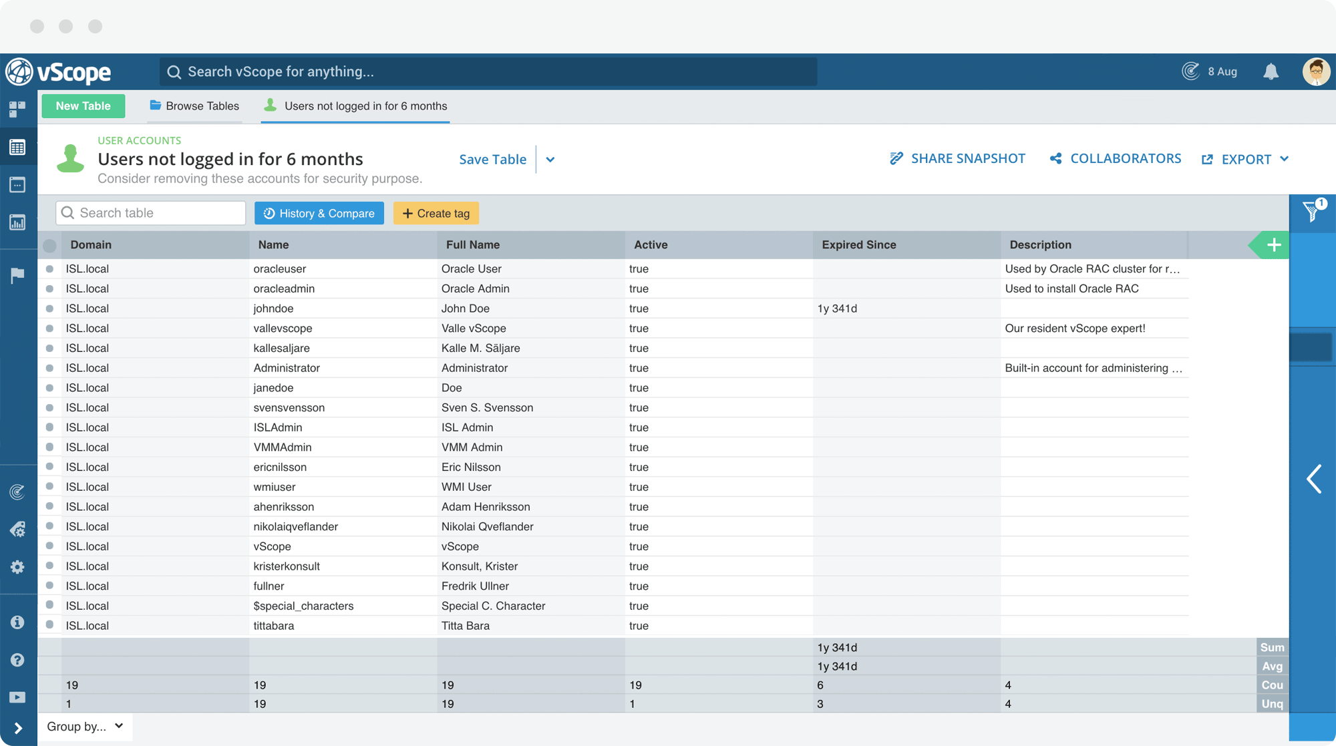The image size is (1336, 746).
Task: Open the chart reports icon in sidebar
Action: pos(17,222)
